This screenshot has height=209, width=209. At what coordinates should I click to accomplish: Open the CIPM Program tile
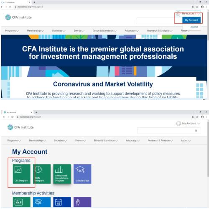(42, 174)
